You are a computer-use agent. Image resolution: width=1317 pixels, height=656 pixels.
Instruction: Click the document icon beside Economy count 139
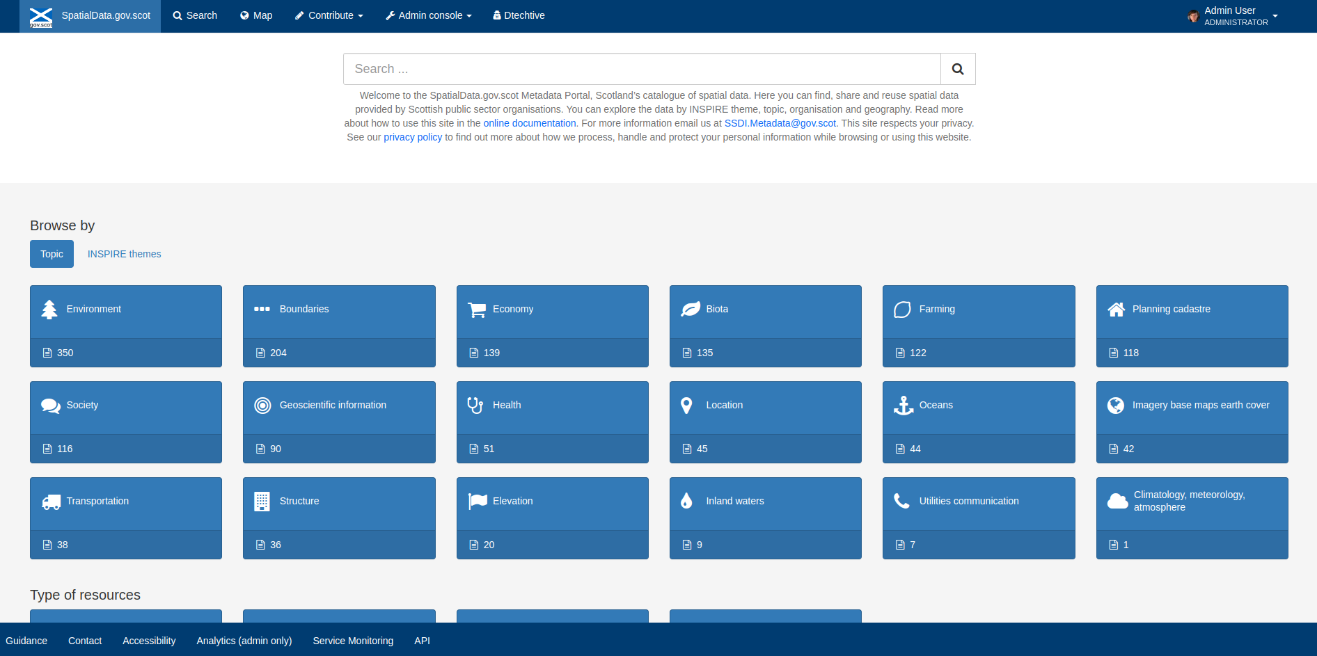(474, 353)
